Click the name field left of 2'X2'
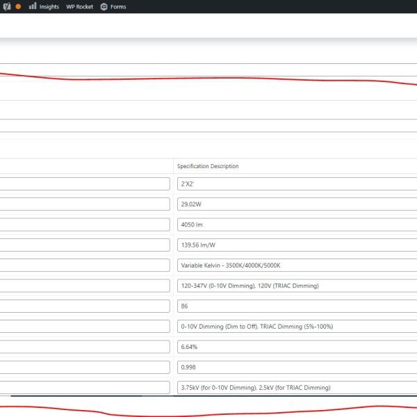This screenshot has height=417, width=417. [83, 184]
